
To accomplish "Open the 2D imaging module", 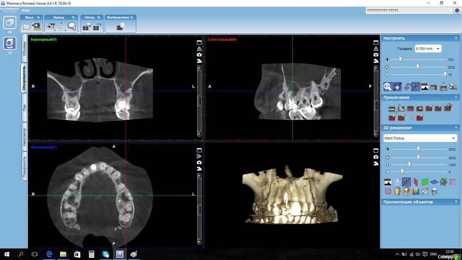I will [x=10, y=23].
